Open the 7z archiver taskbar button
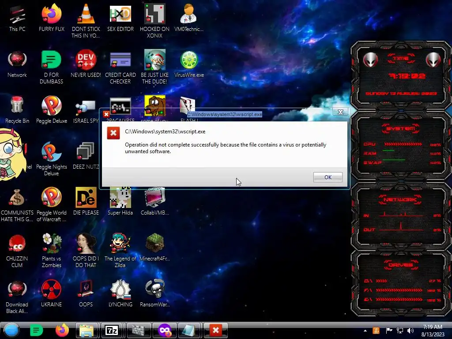The height and width of the screenshot is (339, 452). tap(112, 330)
